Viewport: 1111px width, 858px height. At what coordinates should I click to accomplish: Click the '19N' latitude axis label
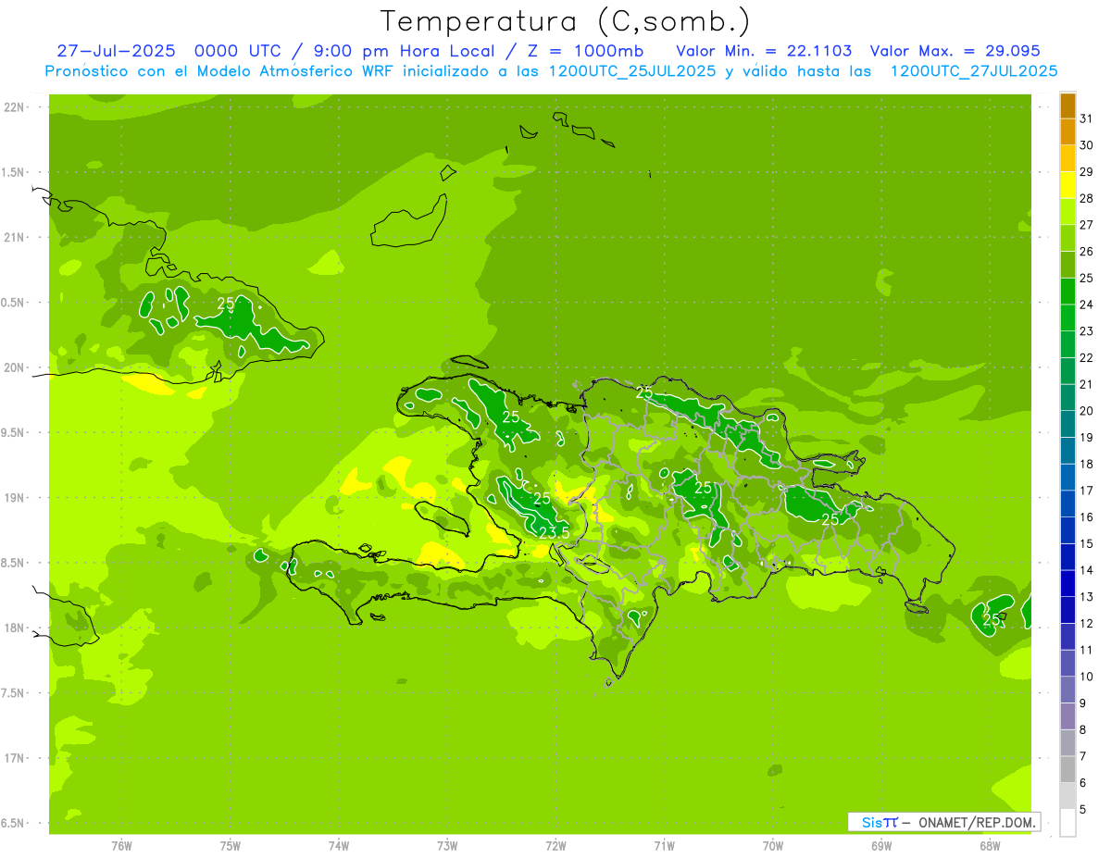coord(15,498)
